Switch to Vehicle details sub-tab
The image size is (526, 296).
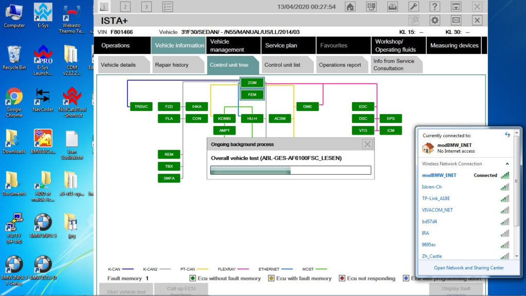[x=124, y=65]
